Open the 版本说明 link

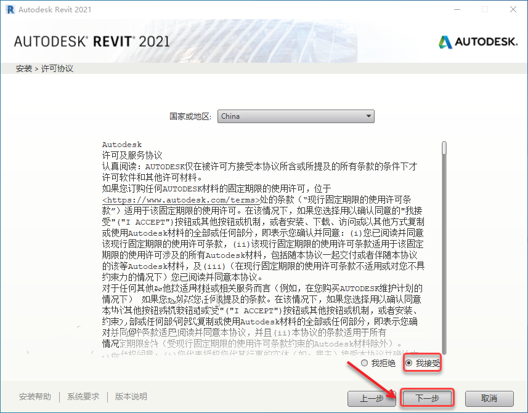pos(131,396)
